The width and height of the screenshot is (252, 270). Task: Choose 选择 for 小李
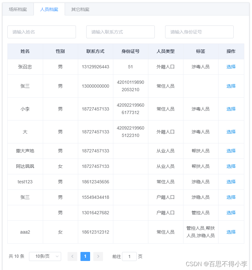click(x=231, y=109)
